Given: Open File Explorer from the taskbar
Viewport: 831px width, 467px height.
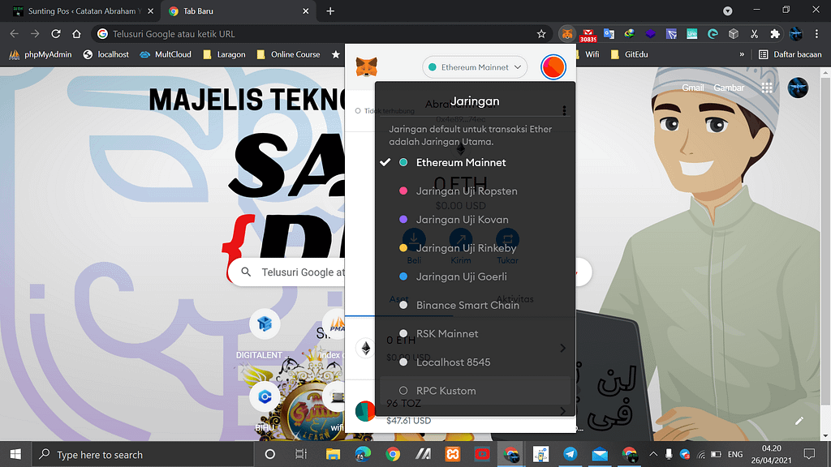Looking at the screenshot, I should (333, 454).
